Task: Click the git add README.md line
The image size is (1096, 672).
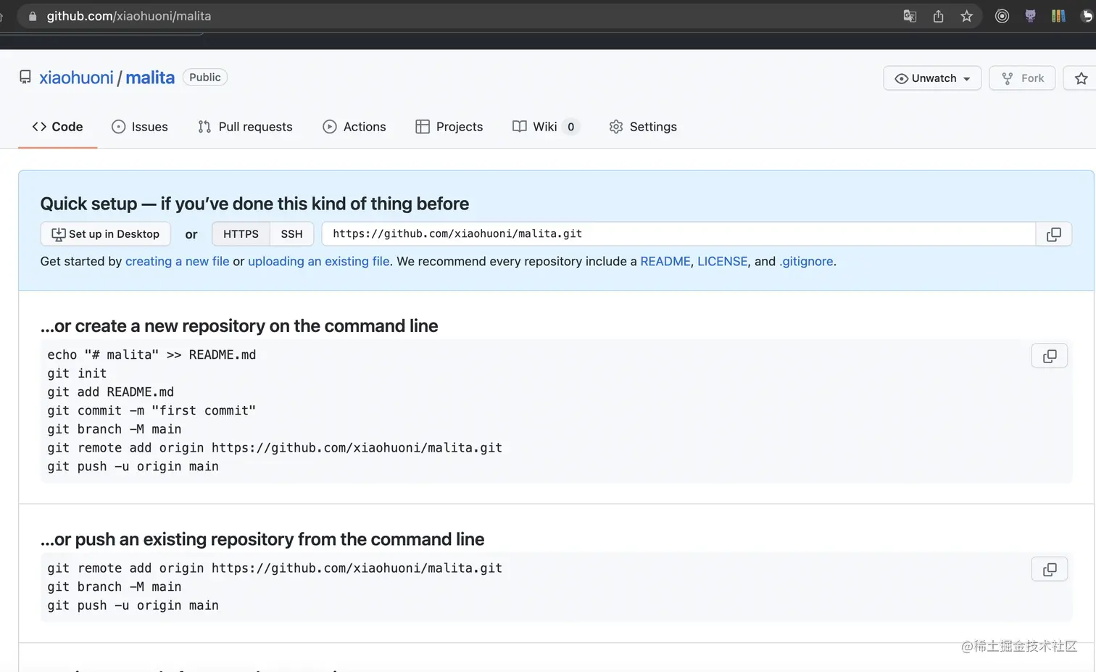Action: 111,392
